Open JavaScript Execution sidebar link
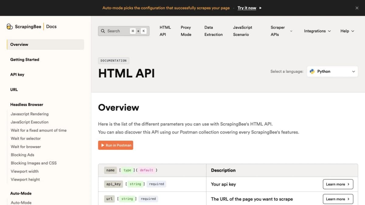This screenshot has width=365, height=205. (x=30, y=122)
